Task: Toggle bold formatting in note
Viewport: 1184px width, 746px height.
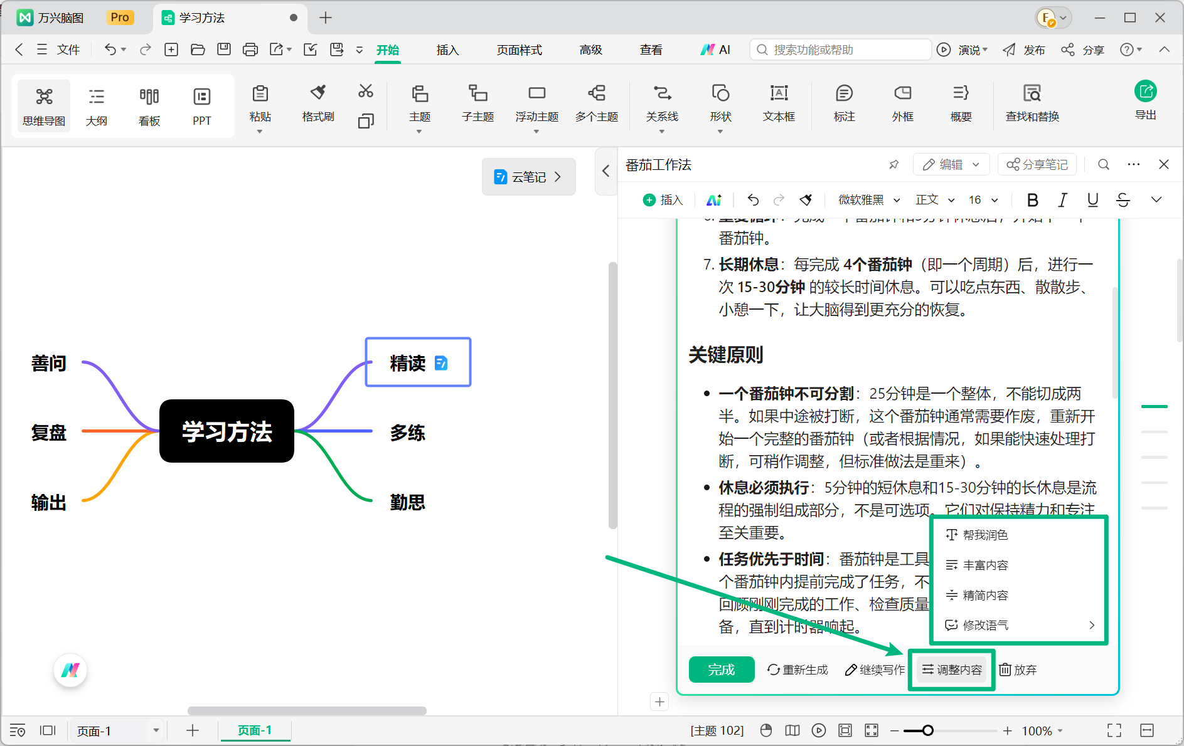Action: (x=1032, y=200)
